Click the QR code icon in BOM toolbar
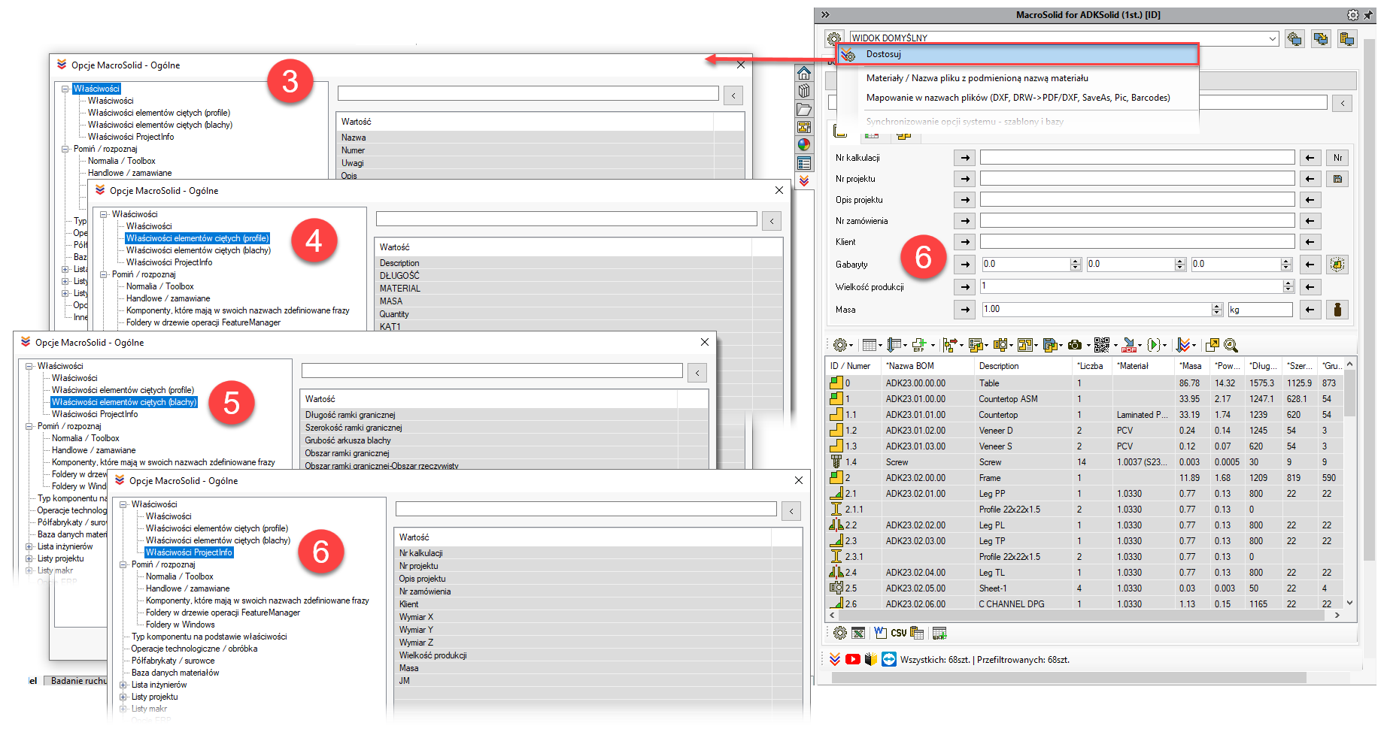 tap(1102, 345)
